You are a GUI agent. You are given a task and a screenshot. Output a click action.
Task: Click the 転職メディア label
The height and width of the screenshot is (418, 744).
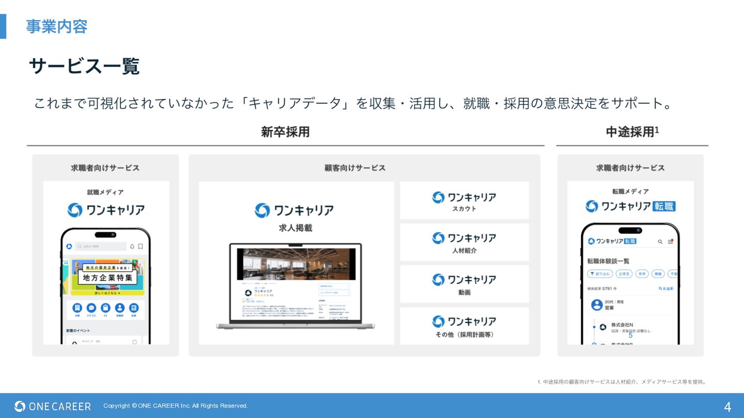point(630,191)
